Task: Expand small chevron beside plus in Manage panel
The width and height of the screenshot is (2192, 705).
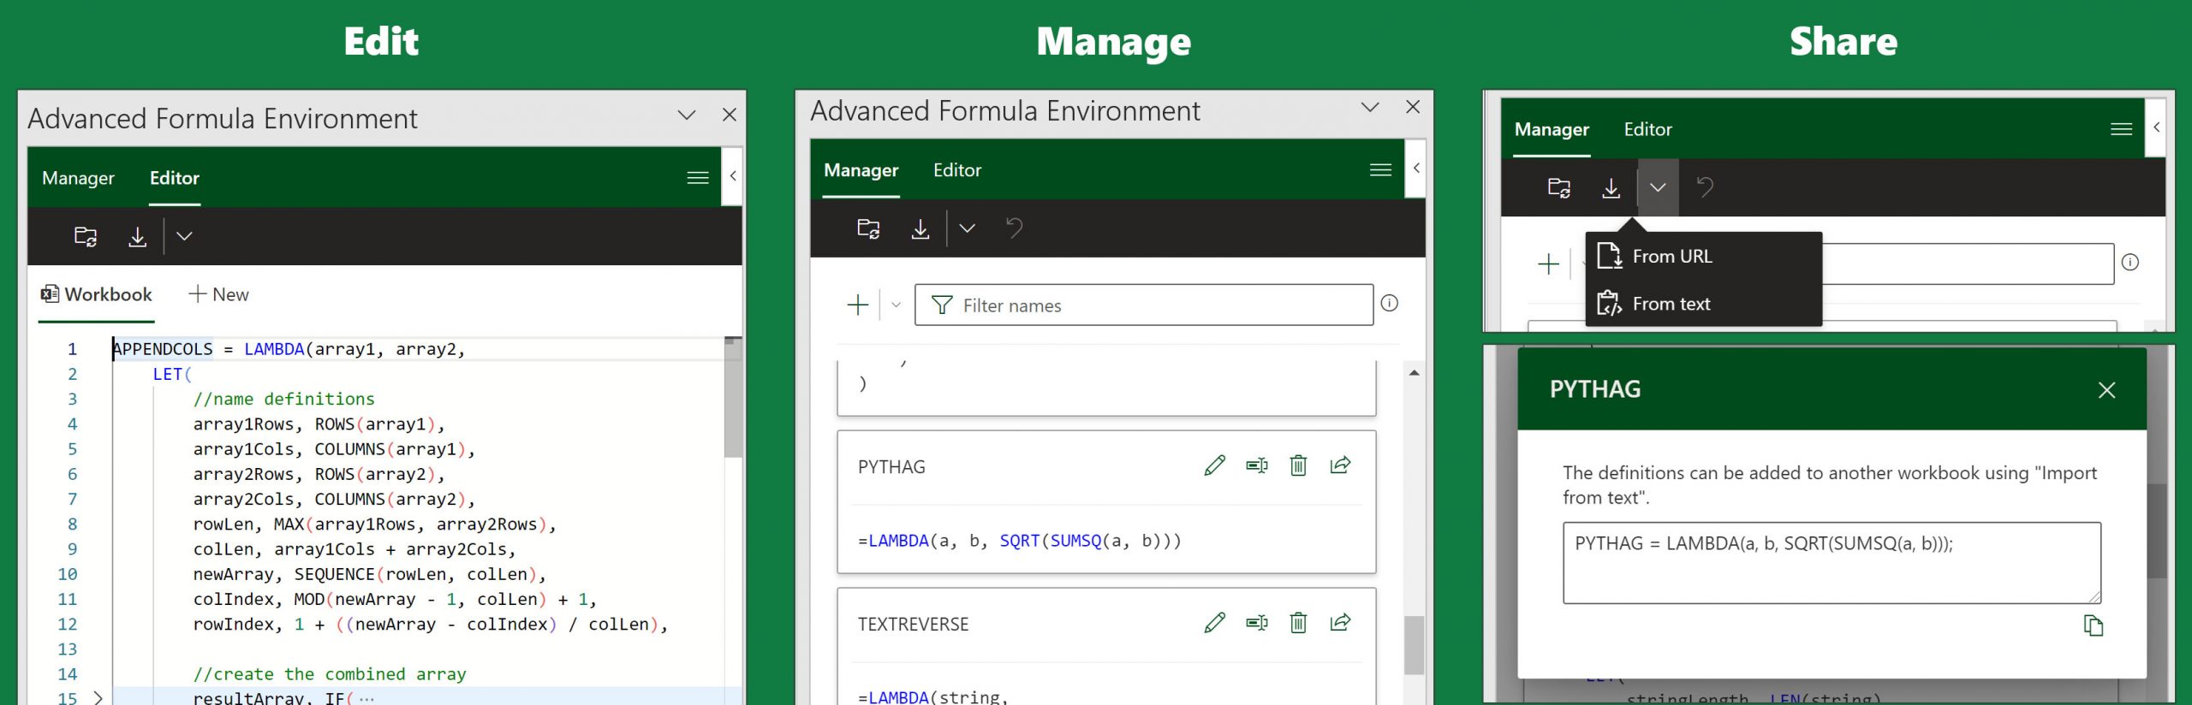Action: click(896, 305)
